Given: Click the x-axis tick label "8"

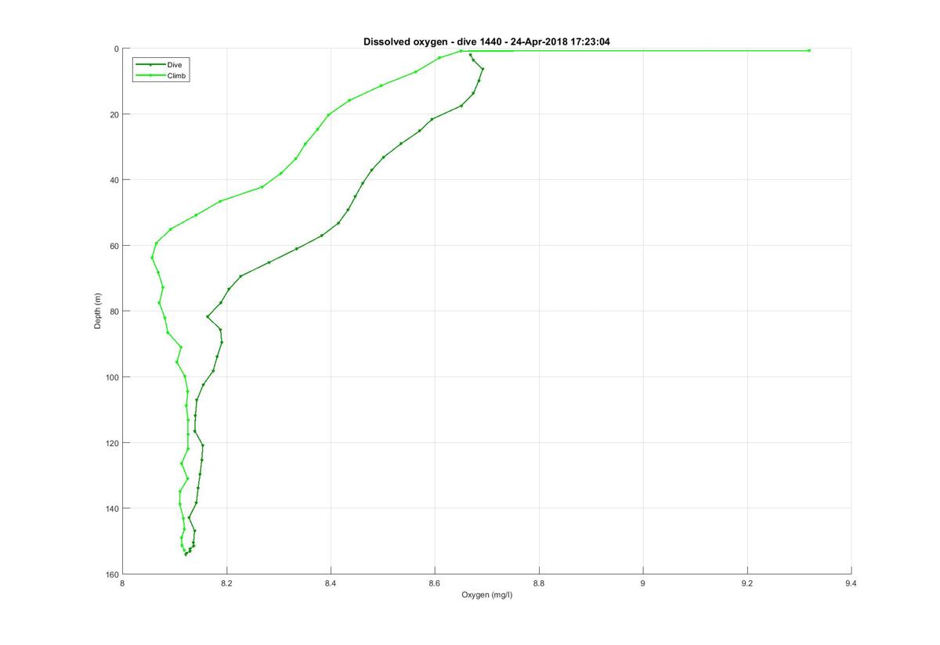Looking at the screenshot, I should pyautogui.click(x=122, y=583).
